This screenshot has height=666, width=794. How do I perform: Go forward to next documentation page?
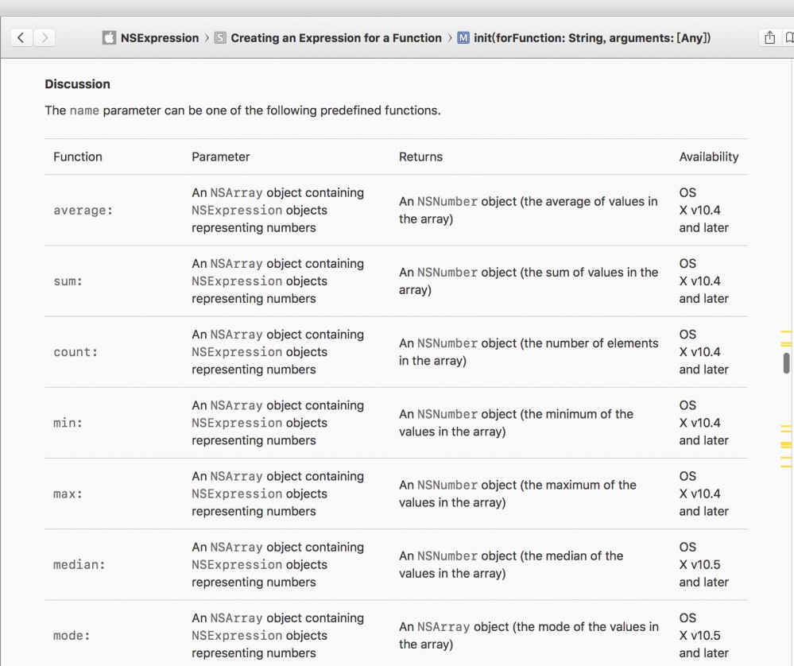[x=45, y=37]
